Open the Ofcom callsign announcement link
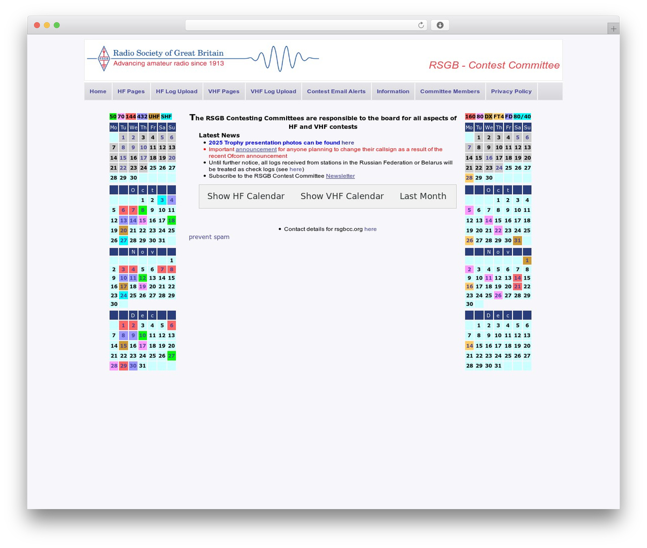This screenshot has width=647, height=548. 256,149
